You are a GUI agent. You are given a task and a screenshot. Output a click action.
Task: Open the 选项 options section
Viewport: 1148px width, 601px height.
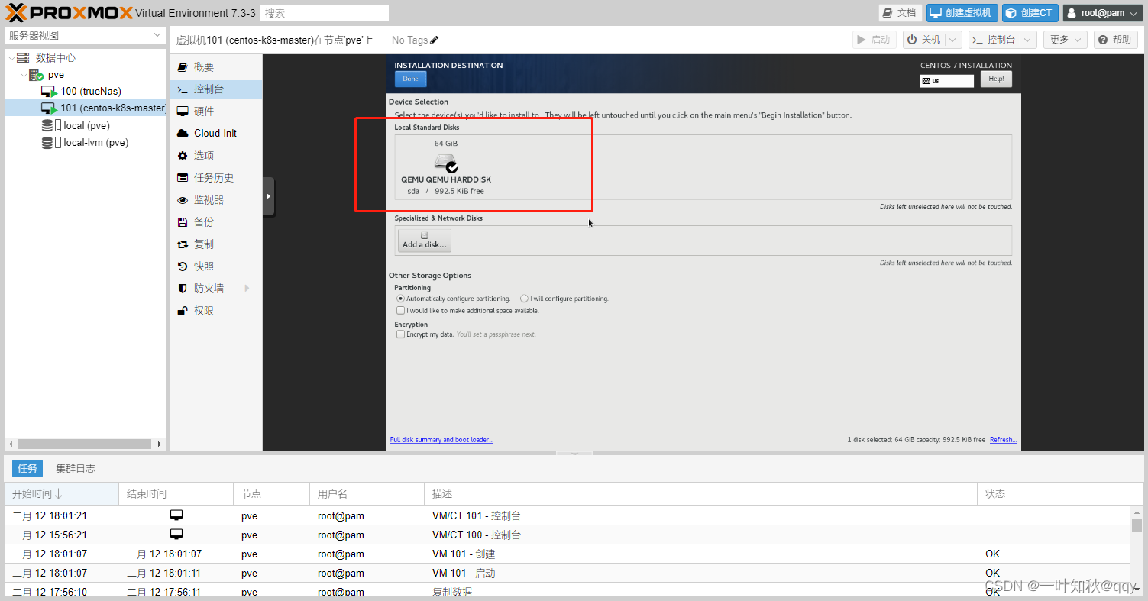[x=216, y=156]
